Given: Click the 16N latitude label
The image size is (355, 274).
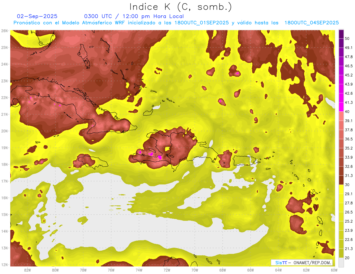Looking at the screenshot, I should (4, 198).
